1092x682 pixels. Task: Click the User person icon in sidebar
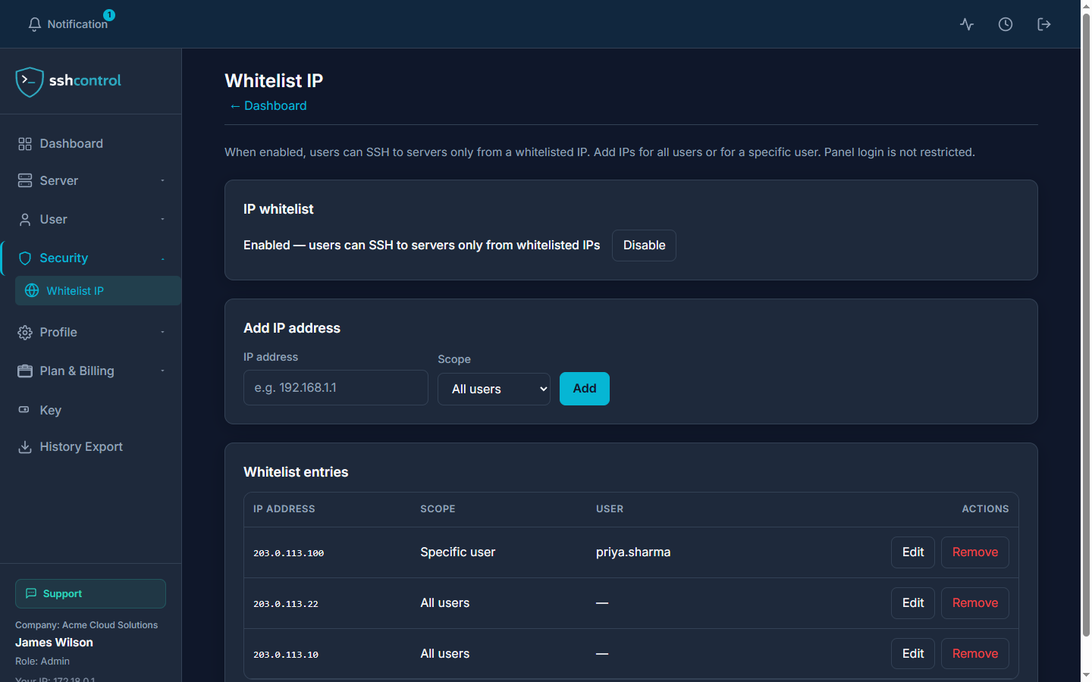click(x=25, y=220)
